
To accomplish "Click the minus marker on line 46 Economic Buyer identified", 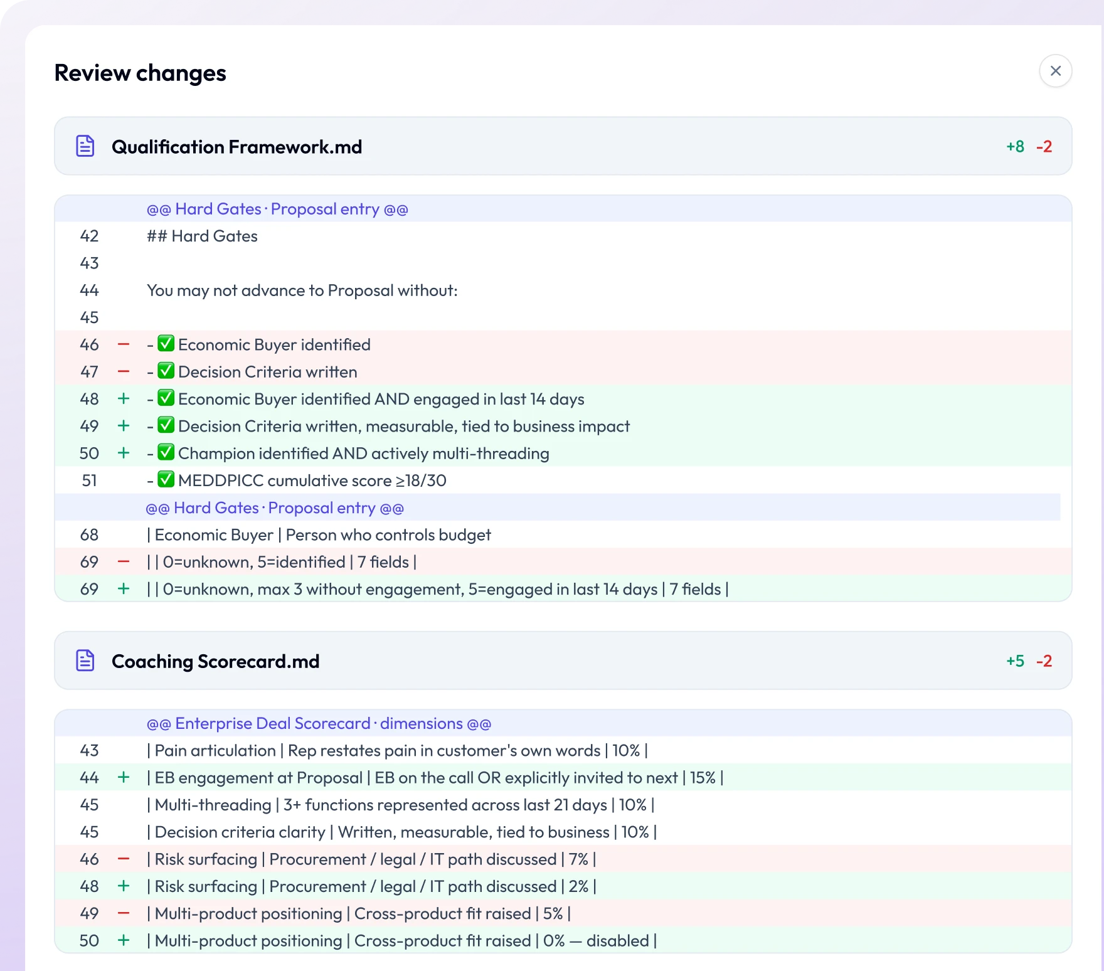I will click(124, 344).
